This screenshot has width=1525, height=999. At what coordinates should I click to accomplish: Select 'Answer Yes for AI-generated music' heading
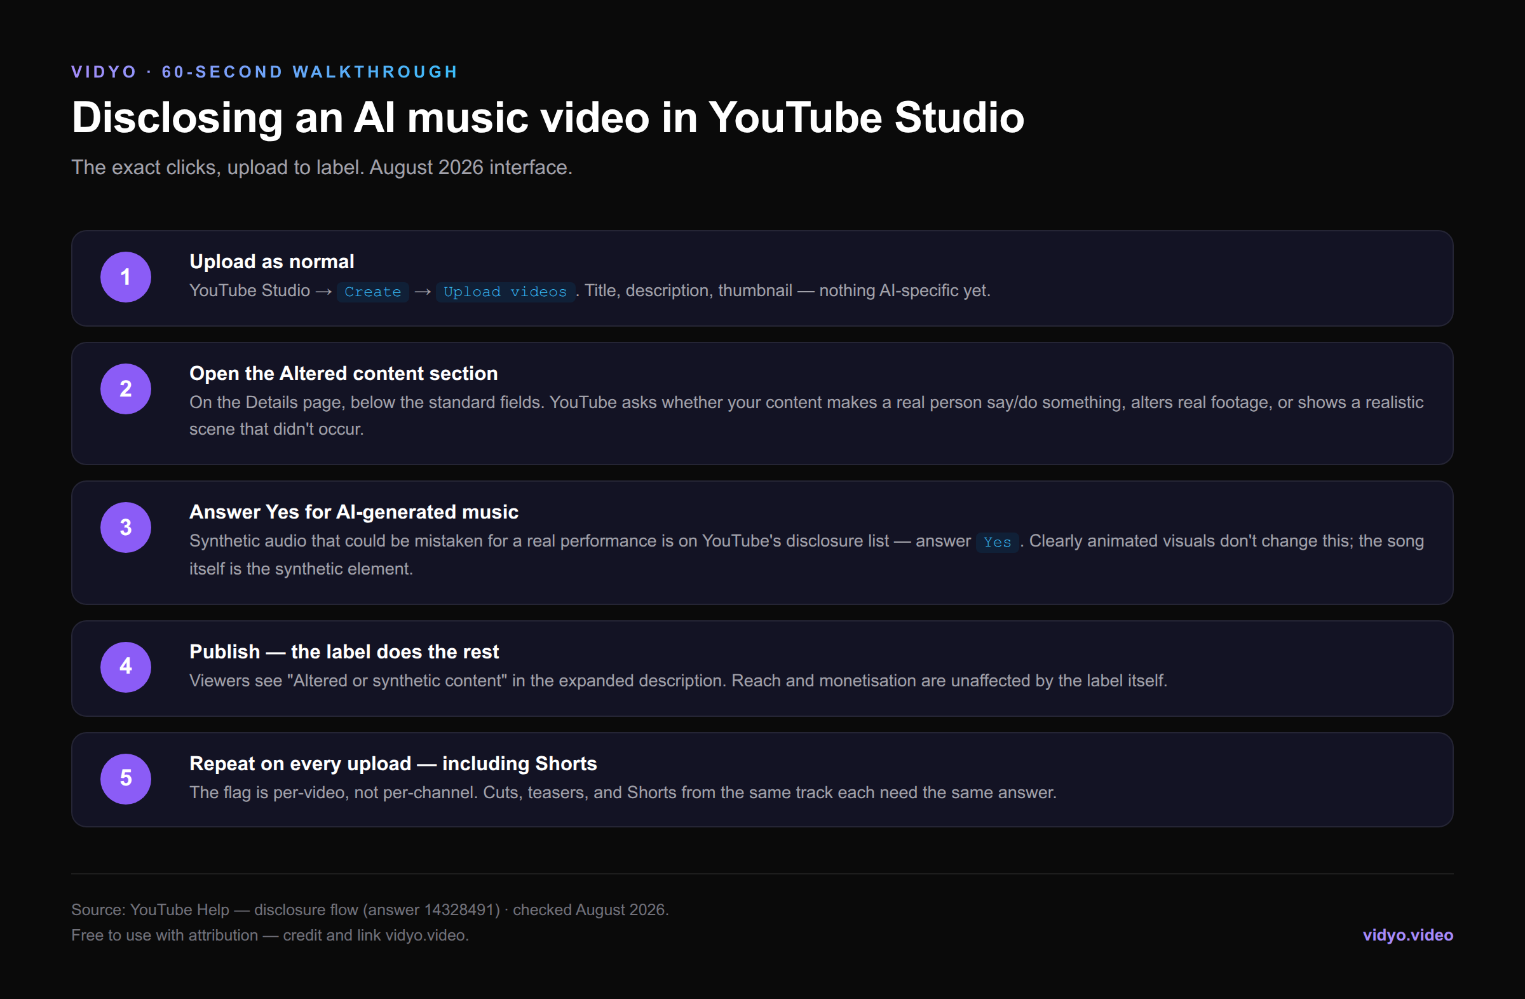point(354,512)
